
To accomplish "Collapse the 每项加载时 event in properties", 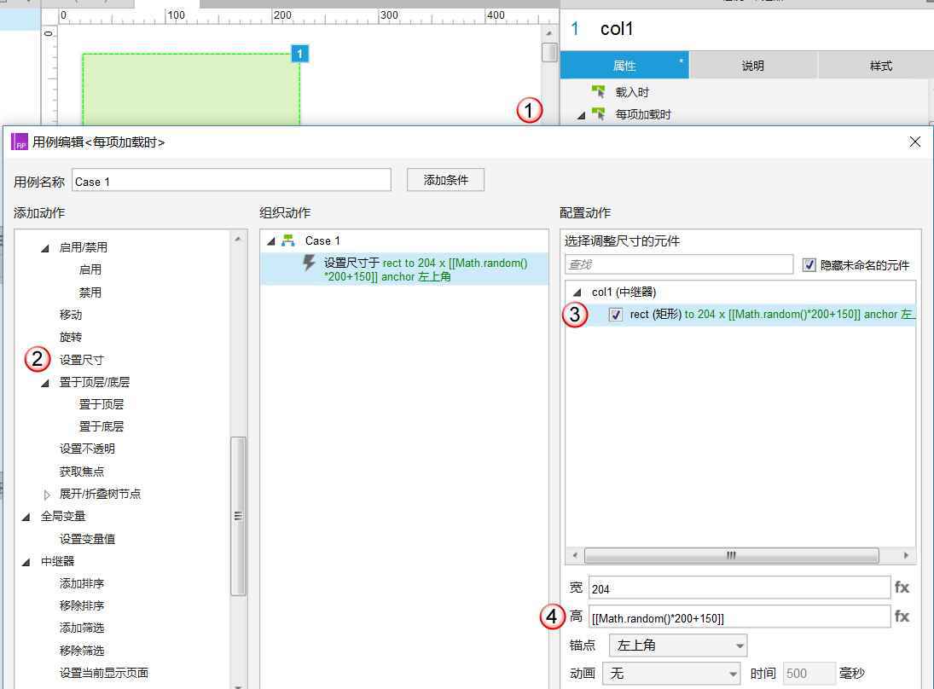I will coord(581,115).
